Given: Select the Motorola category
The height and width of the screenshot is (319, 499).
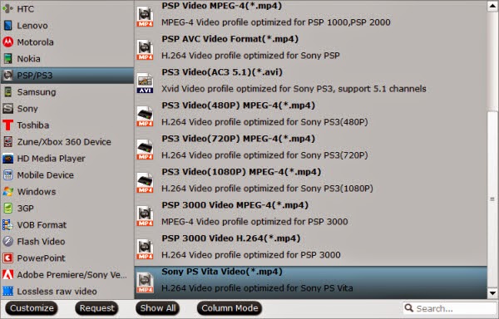Looking at the screenshot, I should point(67,42).
